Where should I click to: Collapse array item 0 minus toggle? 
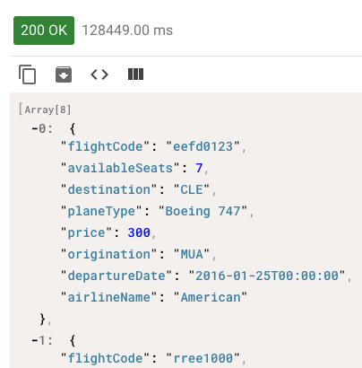35,129
